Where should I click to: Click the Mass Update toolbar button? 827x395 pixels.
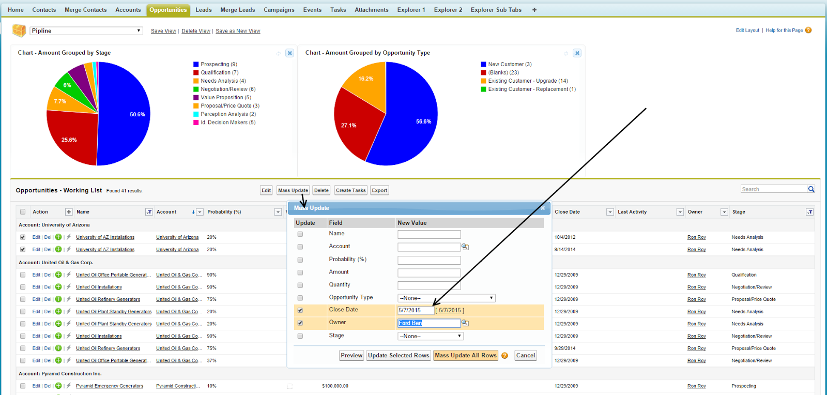[293, 190]
